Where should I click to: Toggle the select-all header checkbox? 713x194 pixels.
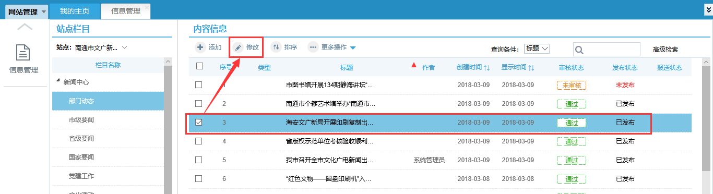(x=199, y=66)
